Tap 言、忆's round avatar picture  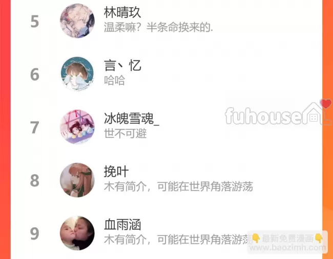pos(77,74)
